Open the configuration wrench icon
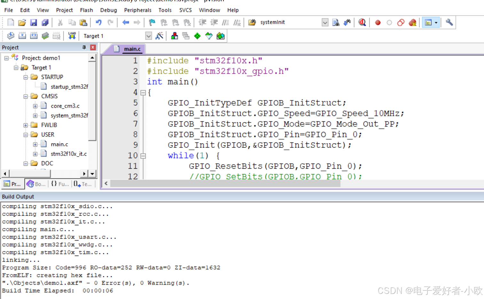 [449, 22]
